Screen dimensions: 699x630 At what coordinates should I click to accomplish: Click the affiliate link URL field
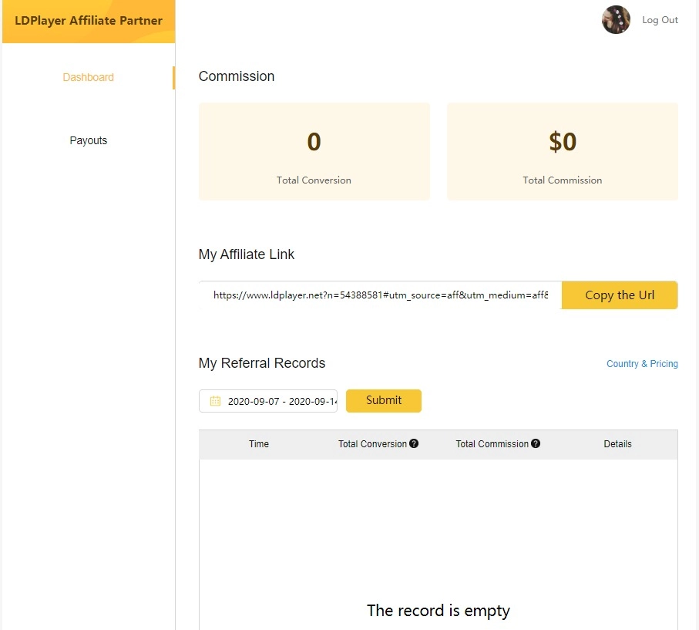[x=378, y=295]
